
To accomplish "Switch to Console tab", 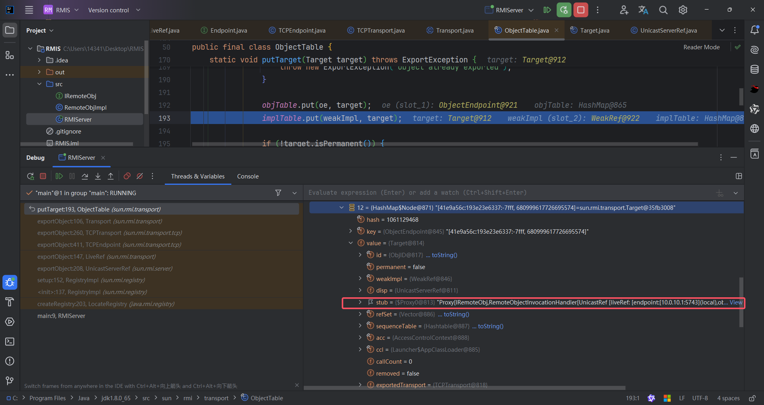I will (x=248, y=176).
